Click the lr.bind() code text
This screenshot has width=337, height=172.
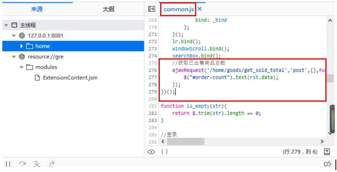[x=186, y=42]
